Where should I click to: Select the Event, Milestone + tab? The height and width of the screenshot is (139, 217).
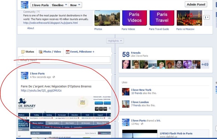coord(80,52)
